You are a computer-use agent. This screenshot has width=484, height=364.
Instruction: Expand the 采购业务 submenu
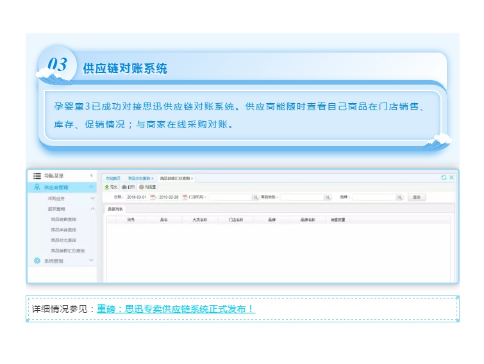click(92, 199)
